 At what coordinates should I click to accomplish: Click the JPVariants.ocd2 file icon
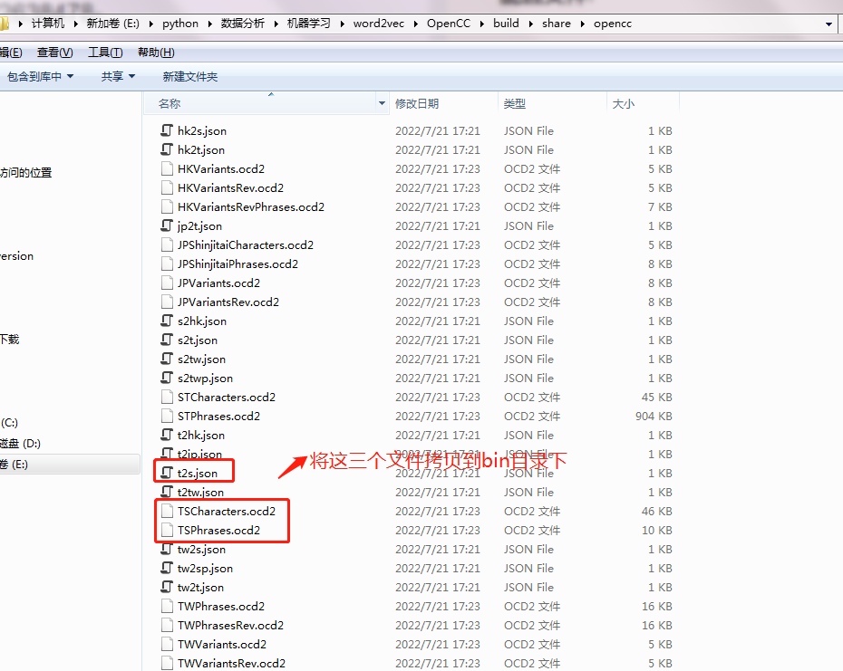pos(167,283)
